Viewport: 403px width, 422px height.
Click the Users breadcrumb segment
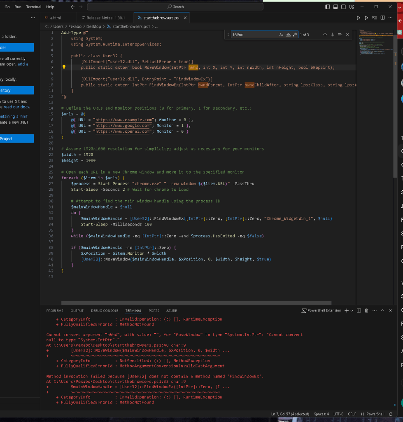point(58,26)
